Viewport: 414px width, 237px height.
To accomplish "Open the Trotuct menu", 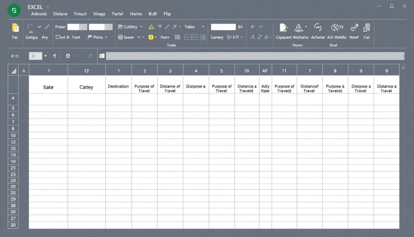I will coord(80,14).
